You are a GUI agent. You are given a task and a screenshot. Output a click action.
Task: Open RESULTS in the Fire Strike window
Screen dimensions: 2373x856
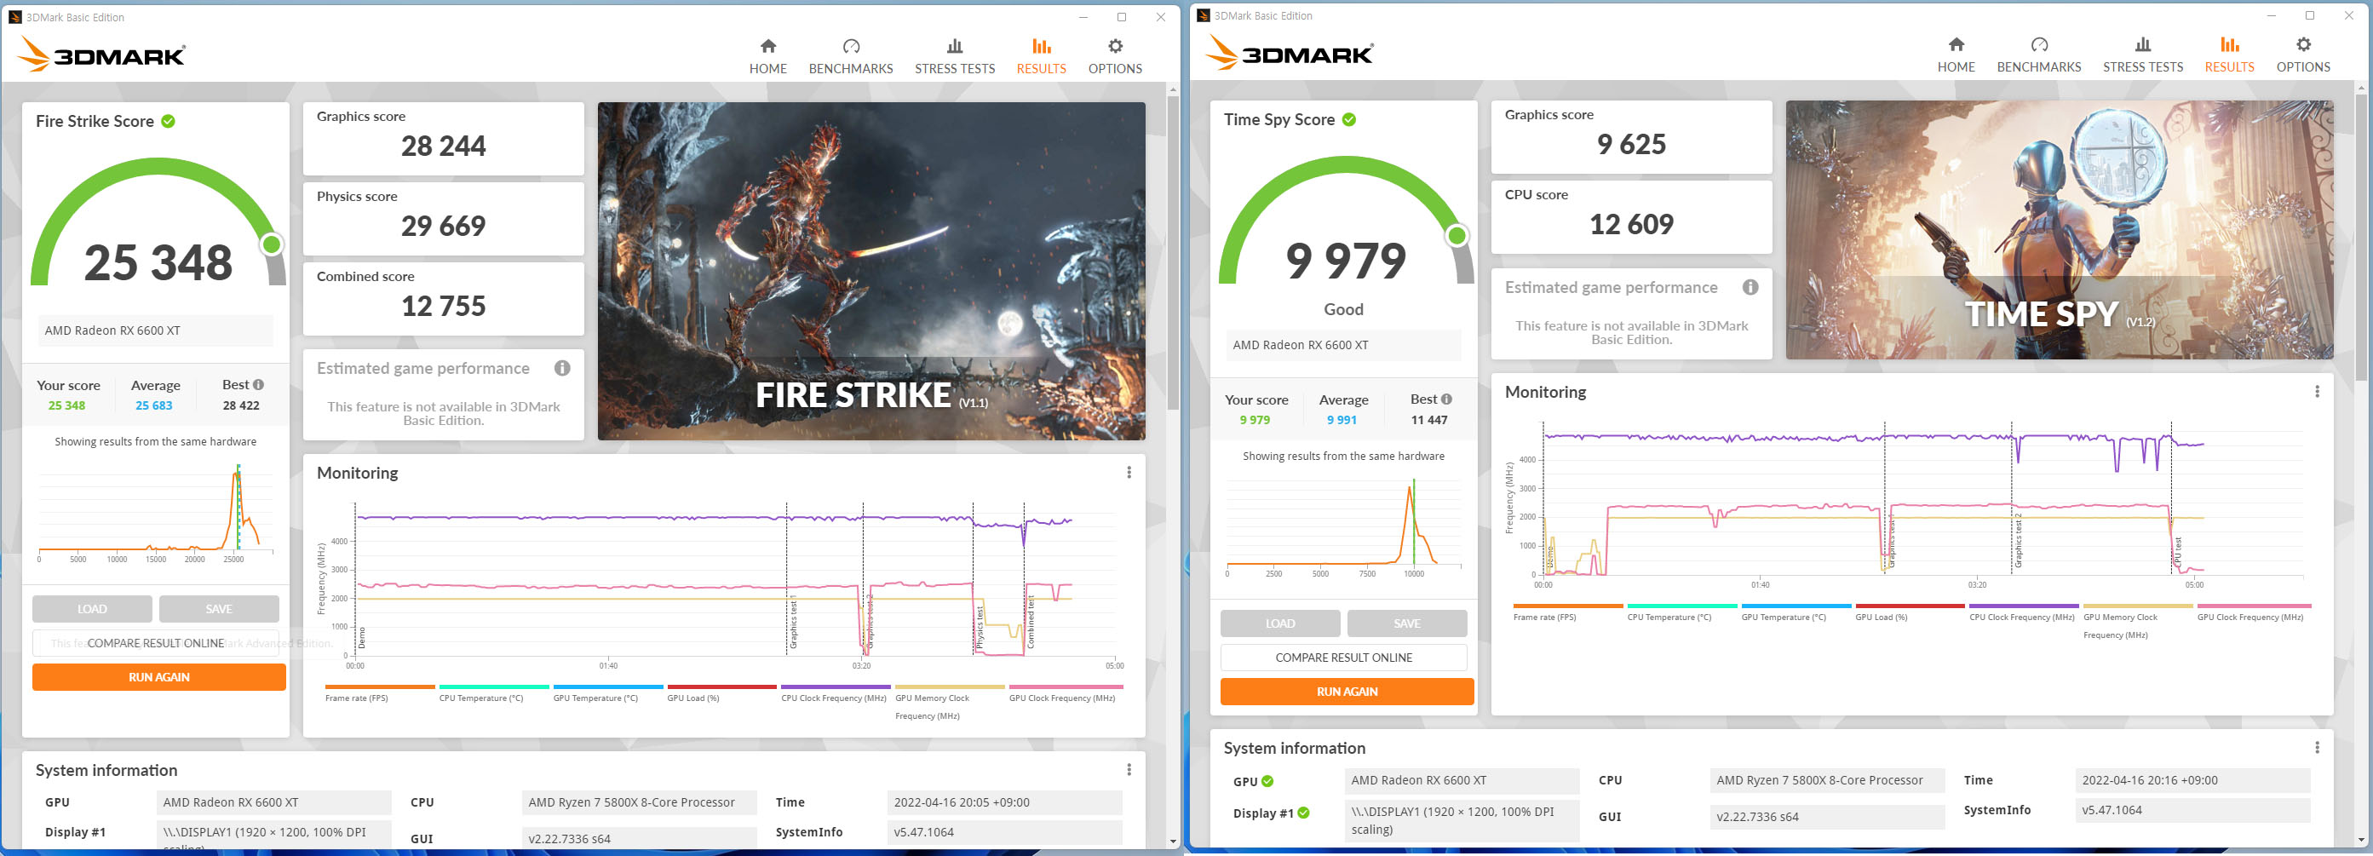1041,56
